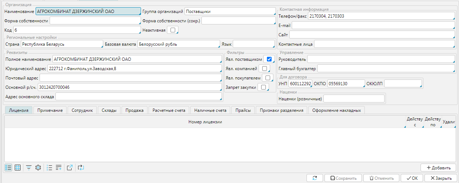Viewport: 459px width, 183px height.
Task: Click into the E-mail input field
Action: tap(373, 26)
